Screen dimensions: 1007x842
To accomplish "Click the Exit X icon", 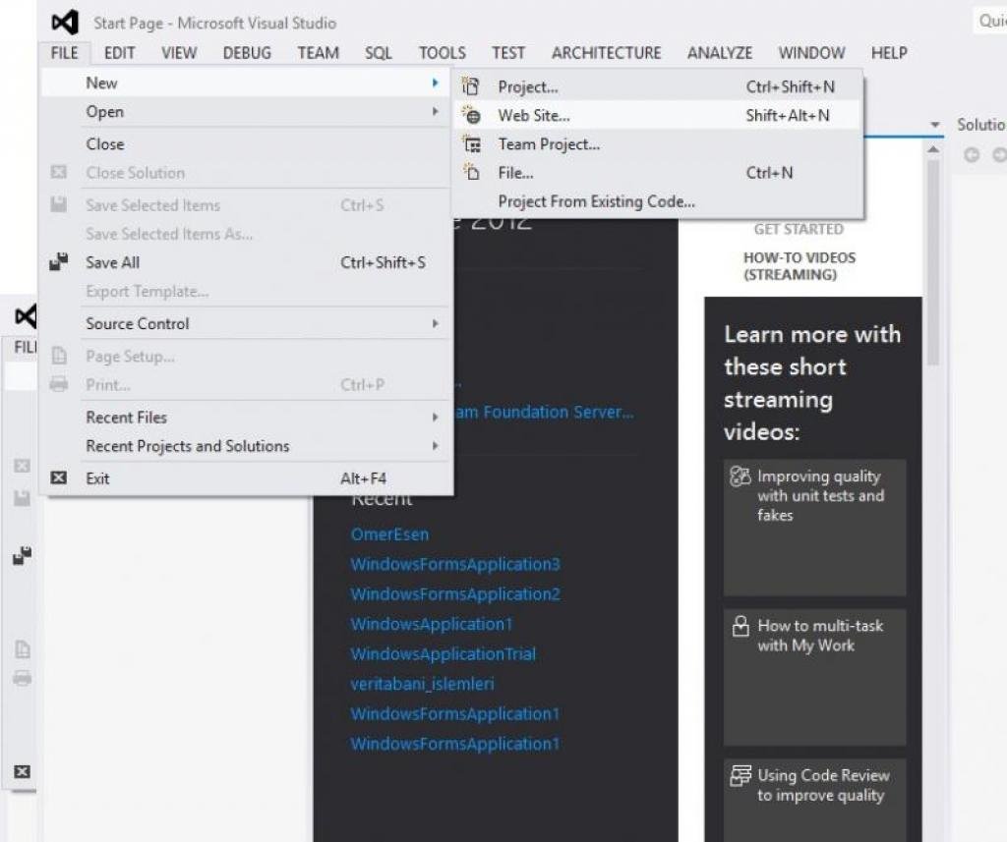I will click(x=58, y=477).
